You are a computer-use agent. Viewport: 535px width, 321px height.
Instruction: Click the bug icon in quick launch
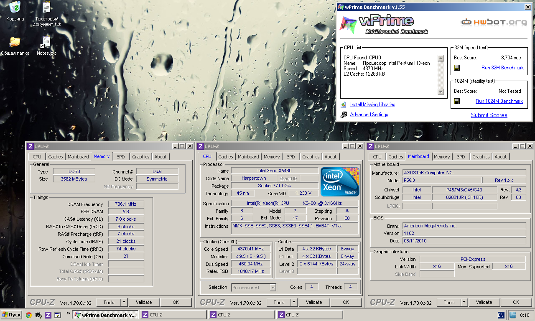coord(38,315)
